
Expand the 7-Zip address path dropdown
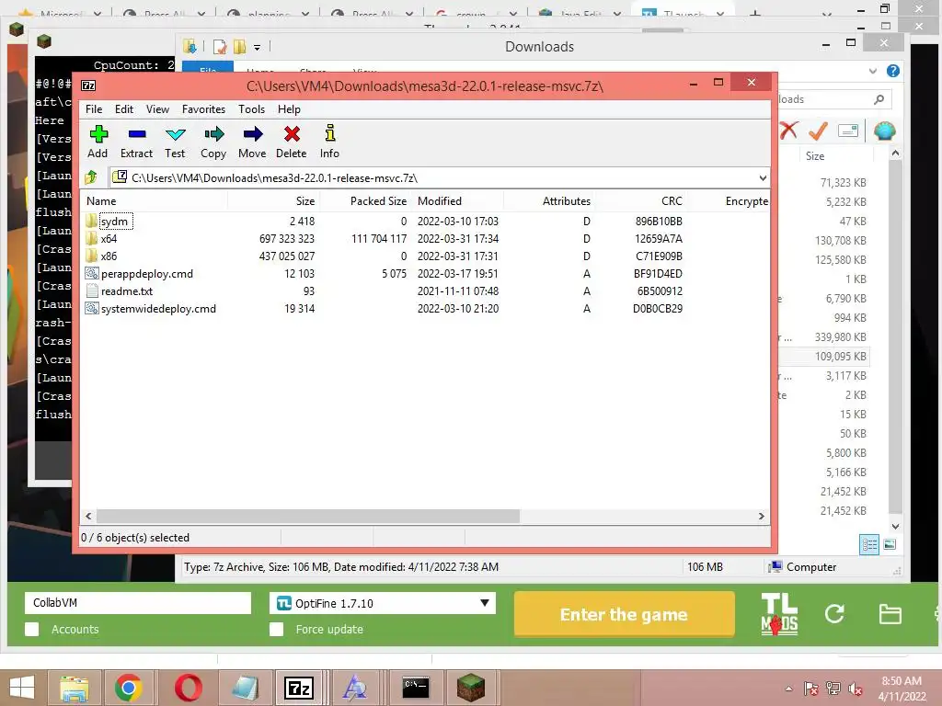coord(763,177)
